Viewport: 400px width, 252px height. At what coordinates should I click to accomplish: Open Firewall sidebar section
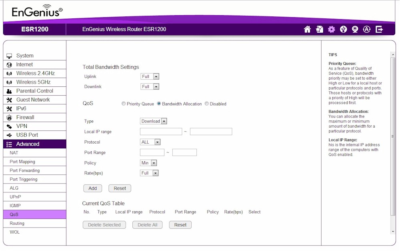(35, 117)
